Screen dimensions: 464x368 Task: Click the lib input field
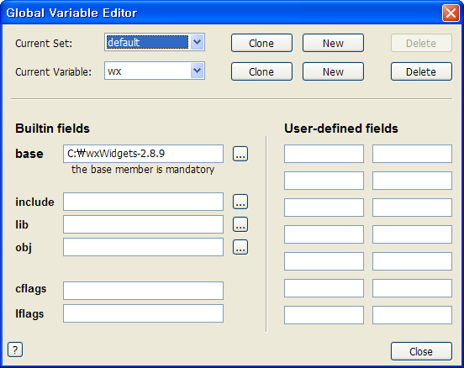point(143,224)
